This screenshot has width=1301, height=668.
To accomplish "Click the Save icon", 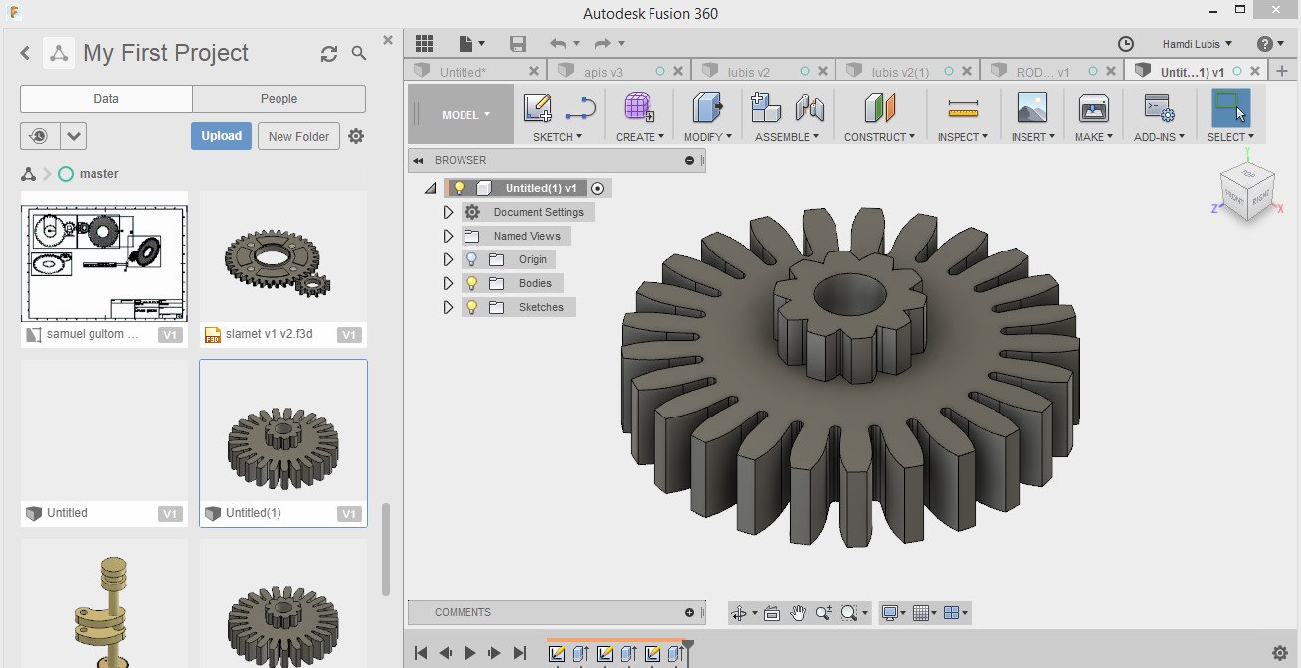I will 517,43.
